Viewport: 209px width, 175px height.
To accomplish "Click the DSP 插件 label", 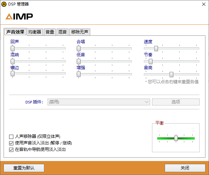I will (35, 102).
